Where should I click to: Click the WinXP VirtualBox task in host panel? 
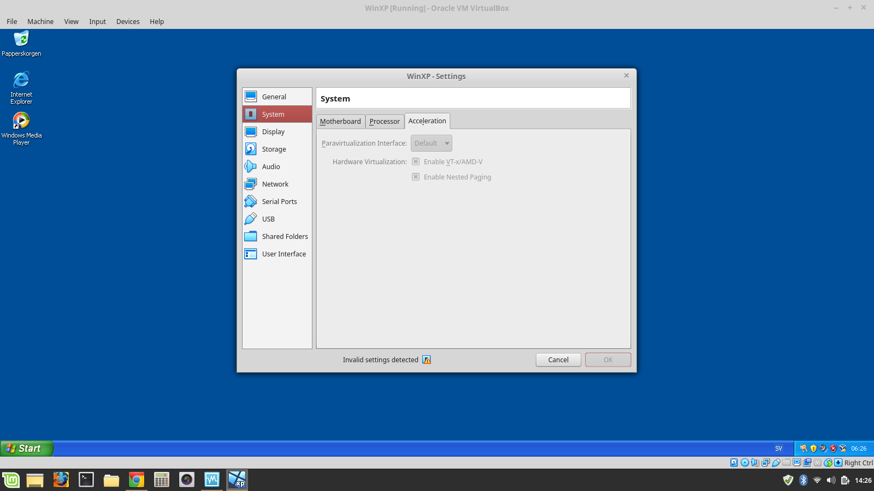point(237,480)
